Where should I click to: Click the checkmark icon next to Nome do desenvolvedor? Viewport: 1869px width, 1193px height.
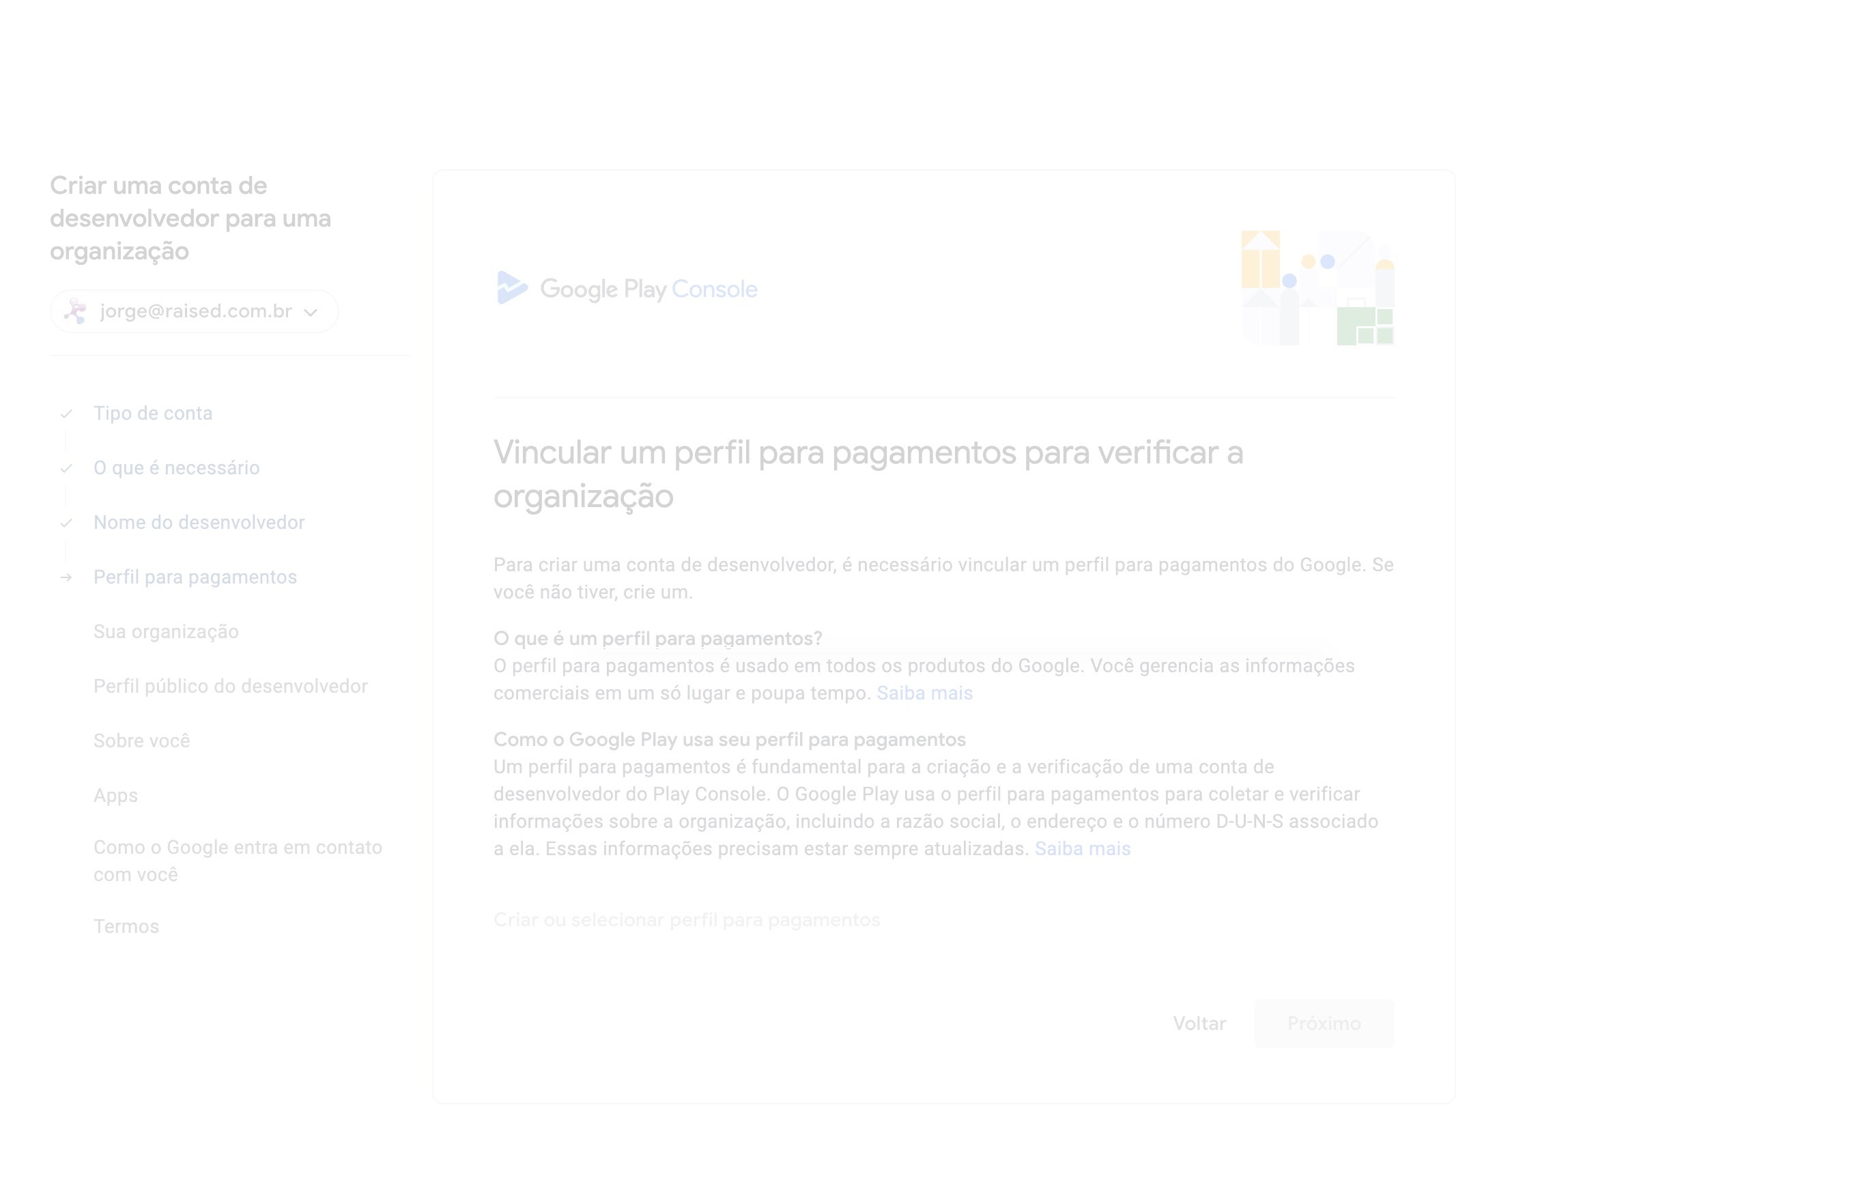coord(67,521)
